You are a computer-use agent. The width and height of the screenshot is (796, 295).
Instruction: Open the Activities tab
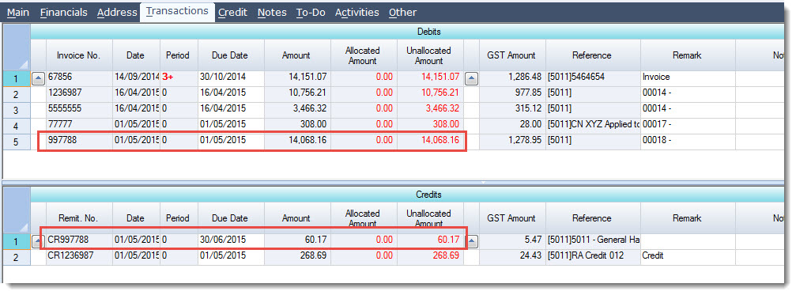click(x=357, y=12)
